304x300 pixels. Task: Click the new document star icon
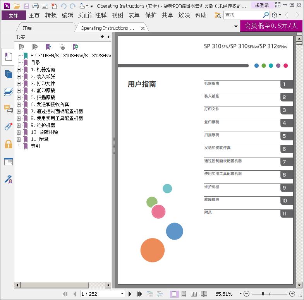54,6
